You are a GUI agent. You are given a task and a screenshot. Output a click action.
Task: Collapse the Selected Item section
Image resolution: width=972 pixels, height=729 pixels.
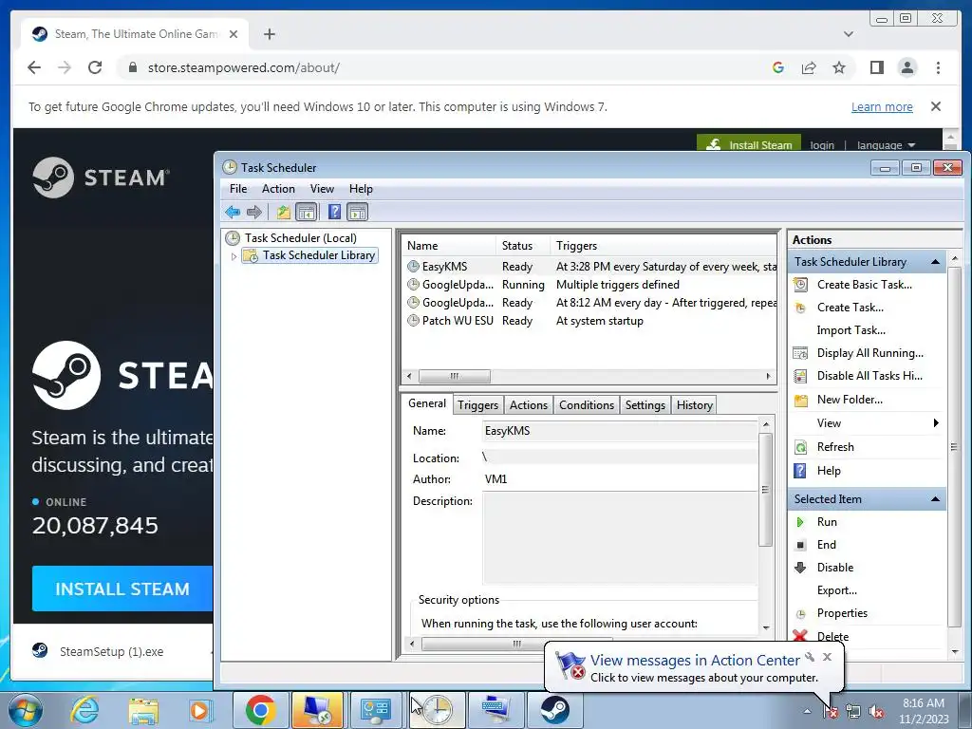click(935, 499)
